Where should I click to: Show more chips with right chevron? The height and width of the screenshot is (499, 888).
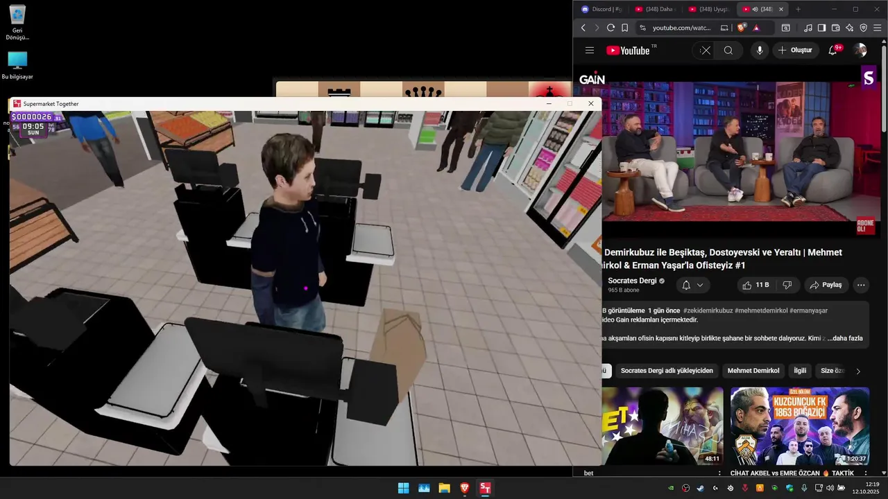point(858,371)
